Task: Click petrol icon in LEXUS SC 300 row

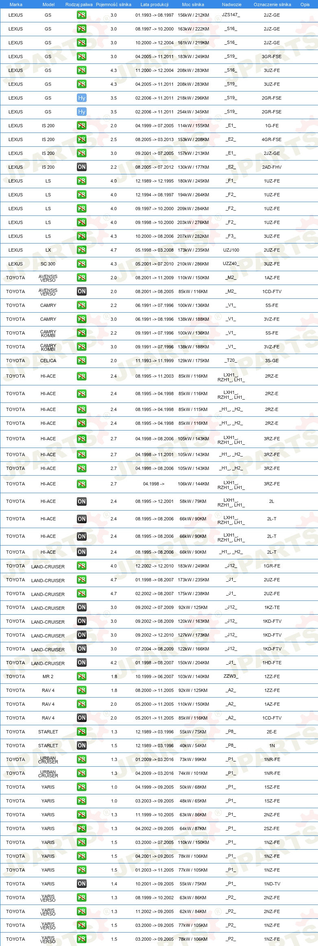Action: tap(82, 264)
